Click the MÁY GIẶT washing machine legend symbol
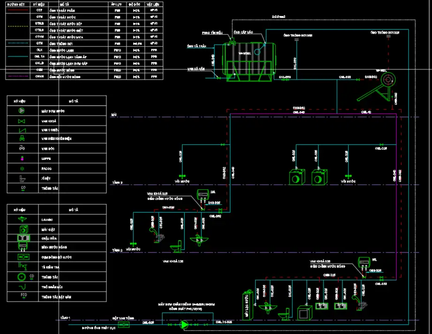432x334 pixels. (x=23, y=229)
